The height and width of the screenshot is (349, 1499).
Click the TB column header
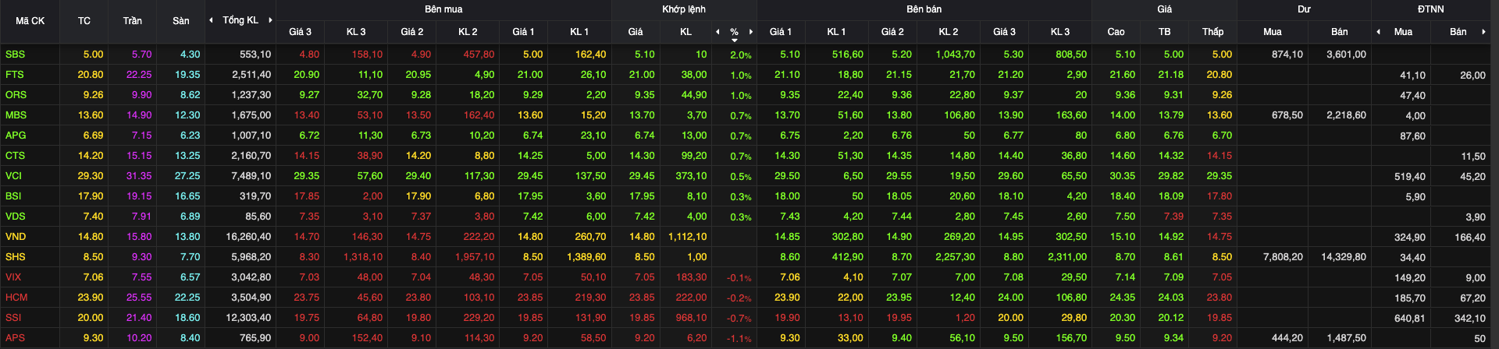click(1165, 32)
